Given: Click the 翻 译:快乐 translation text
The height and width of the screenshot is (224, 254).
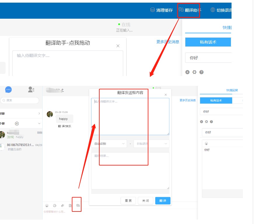Looking at the screenshot, I should [x=65, y=126].
